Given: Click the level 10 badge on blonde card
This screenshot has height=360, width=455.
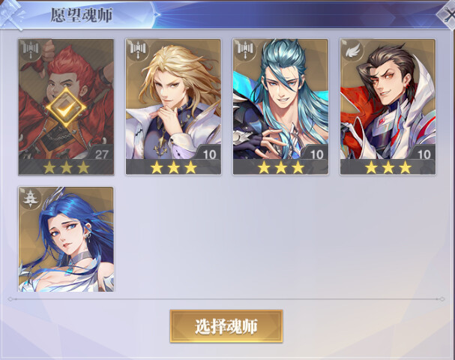Looking at the screenshot, I should tap(209, 154).
